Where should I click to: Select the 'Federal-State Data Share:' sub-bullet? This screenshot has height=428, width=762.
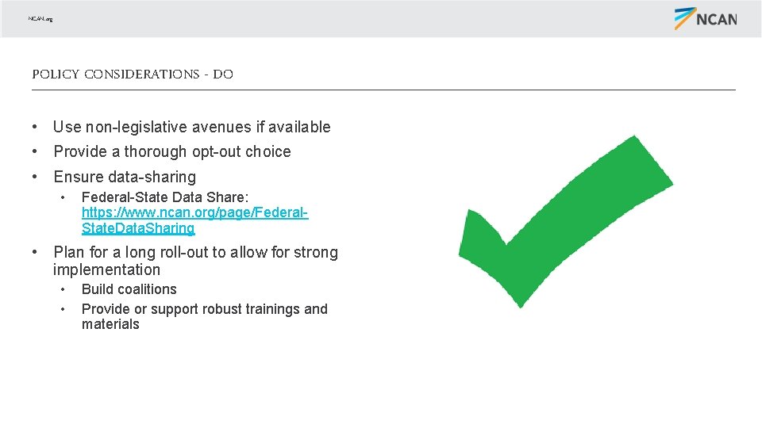click(165, 197)
